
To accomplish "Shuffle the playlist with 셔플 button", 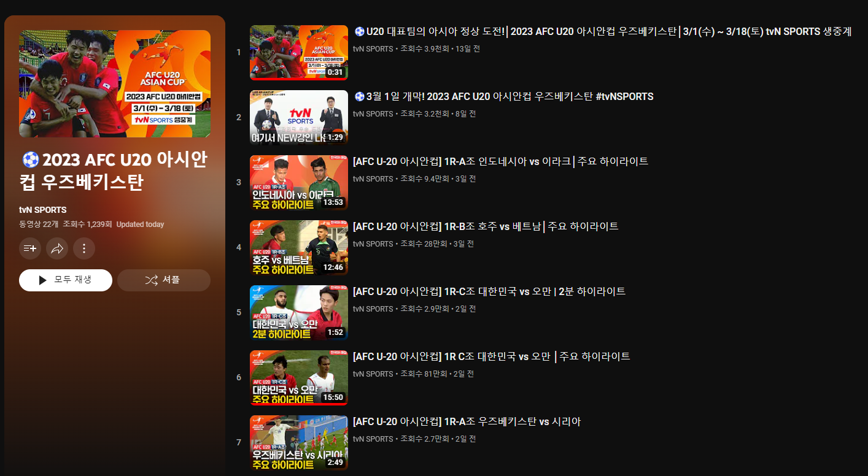I will [x=164, y=280].
